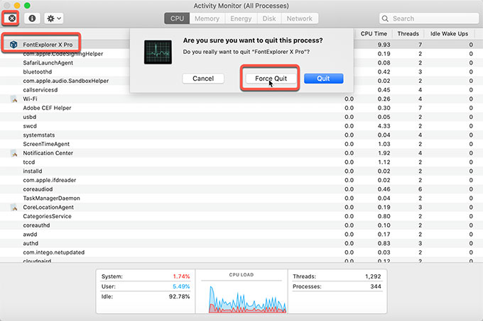This screenshot has height=321, width=483.
Task: Select the CategoriesService process
Action: [47, 216]
